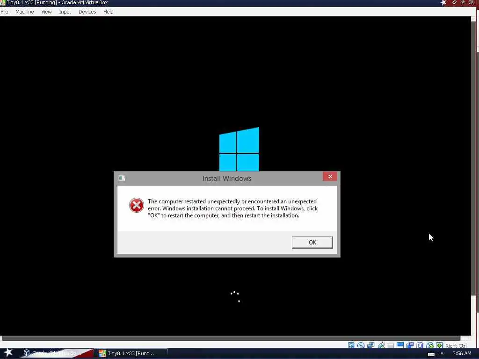Viewport: 479px width, 359px height.
Task: Click the VirtualBox title bar app icon
Action: click(3, 3)
